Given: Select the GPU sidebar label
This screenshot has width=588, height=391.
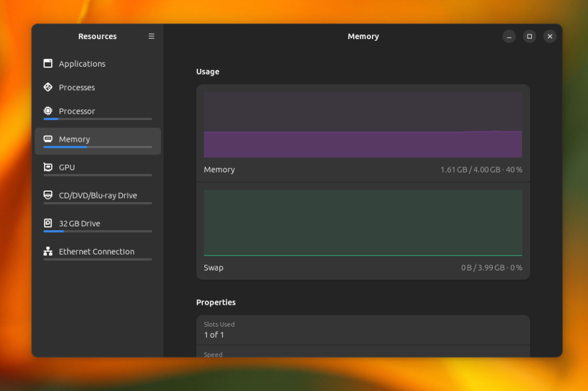Looking at the screenshot, I should point(67,168).
